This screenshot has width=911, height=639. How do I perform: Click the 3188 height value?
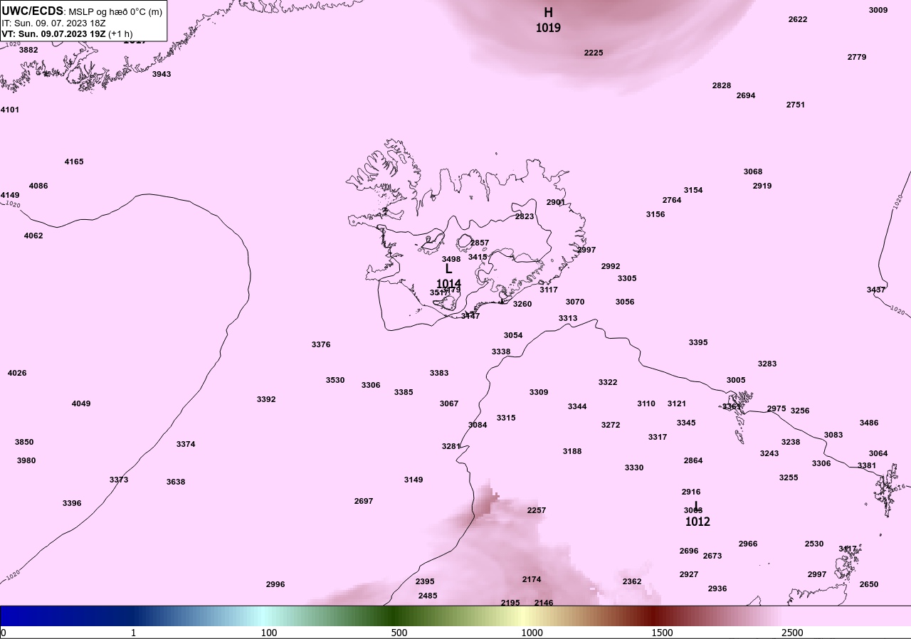tap(572, 451)
